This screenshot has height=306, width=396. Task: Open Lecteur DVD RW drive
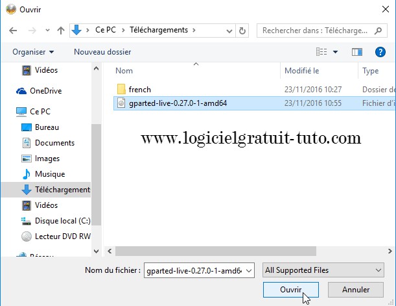[x=56, y=236]
